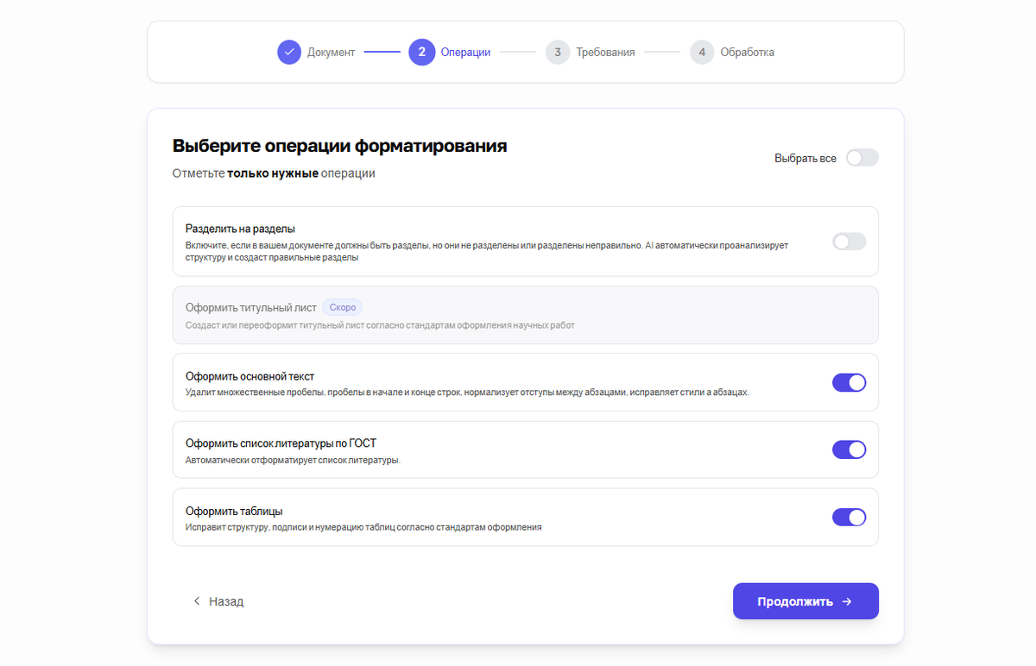
Task: Click the checkmark icon on the Документ step
Action: click(x=289, y=52)
